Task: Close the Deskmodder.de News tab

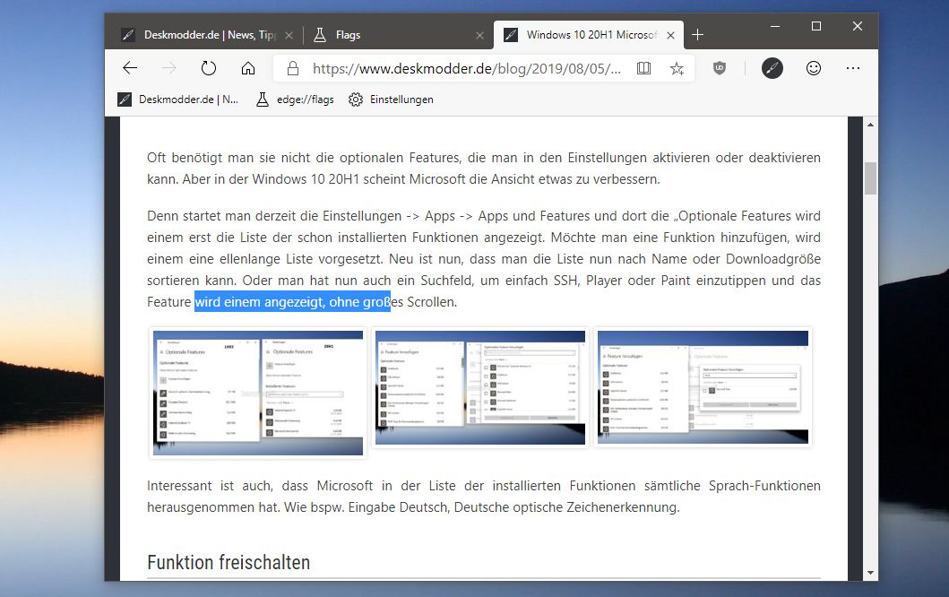Action: 289,35
